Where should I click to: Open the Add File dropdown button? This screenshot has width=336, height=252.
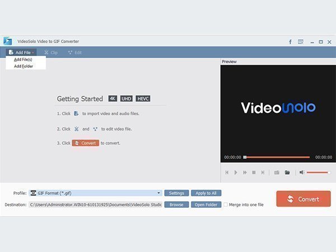[x=21, y=53]
